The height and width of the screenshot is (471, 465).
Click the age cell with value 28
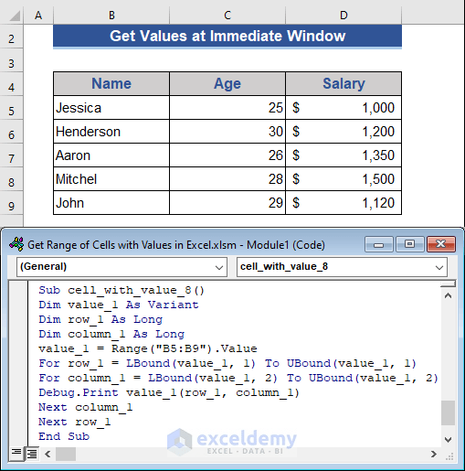227,179
